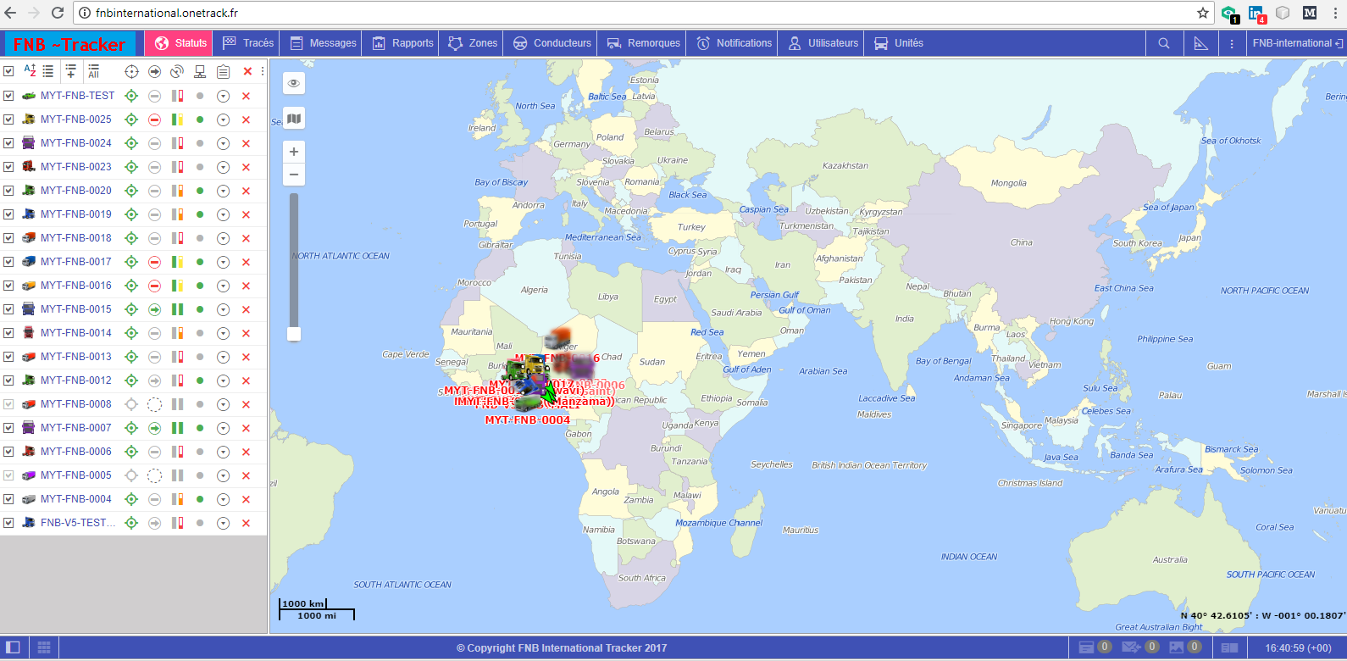Expand the MYT-FNB-0016 row dropdown arrow
Screen dimensions: 1347x661
[223, 286]
